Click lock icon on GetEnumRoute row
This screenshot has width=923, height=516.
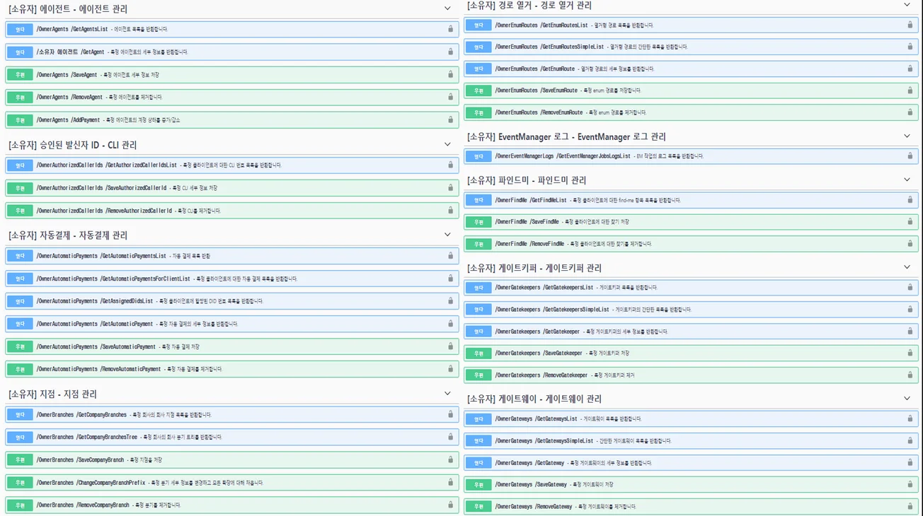pos(910,69)
